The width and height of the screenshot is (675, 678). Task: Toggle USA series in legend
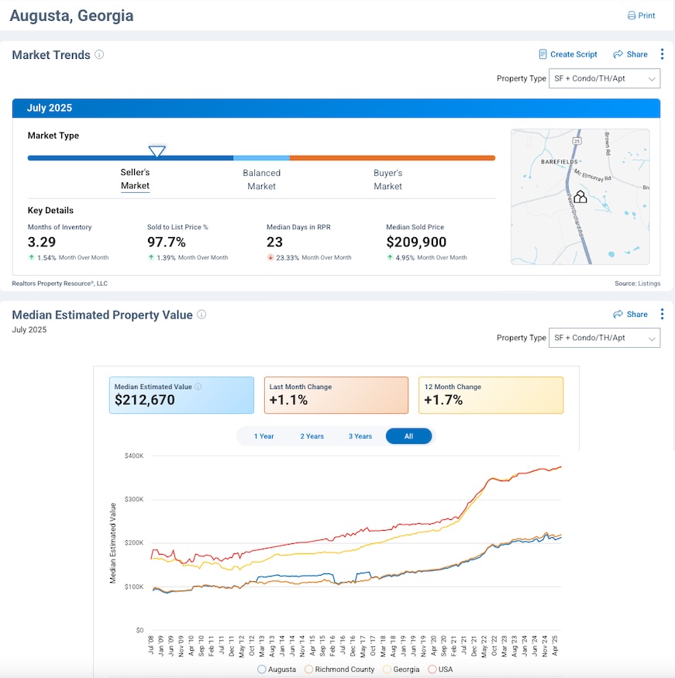[440, 669]
